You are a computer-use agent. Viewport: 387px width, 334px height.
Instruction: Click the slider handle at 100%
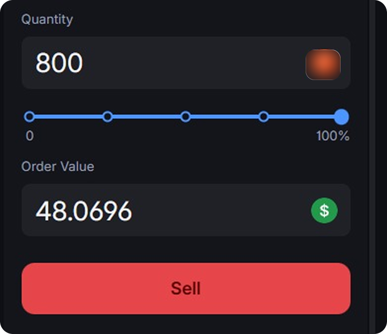pyautogui.click(x=341, y=117)
